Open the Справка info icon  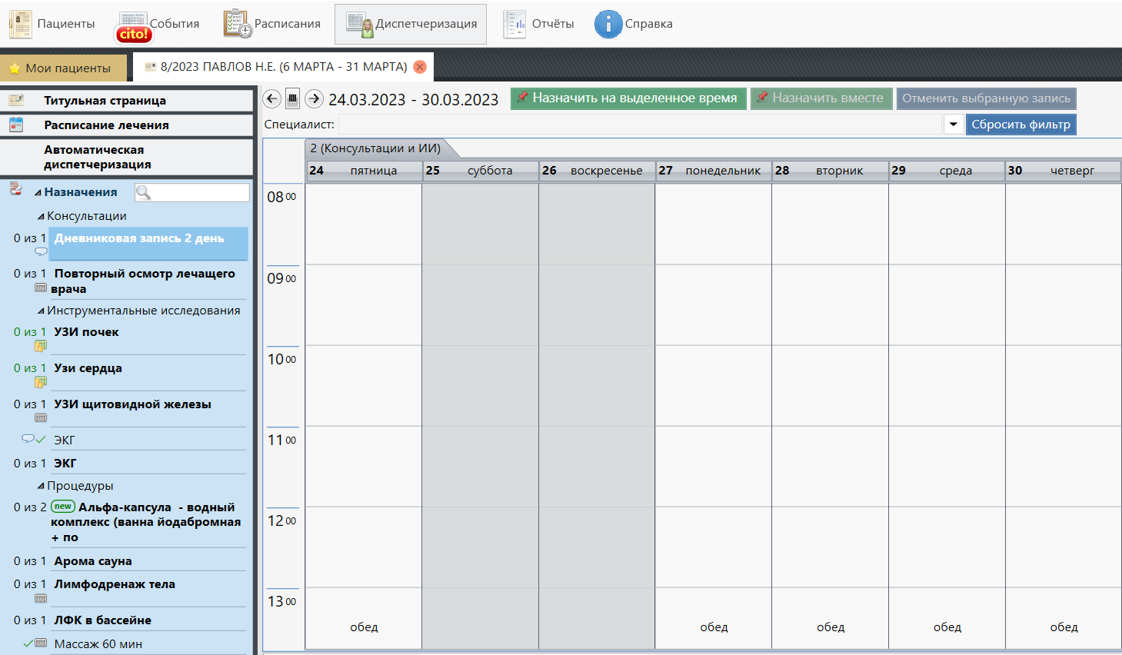pyautogui.click(x=608, y=24)
